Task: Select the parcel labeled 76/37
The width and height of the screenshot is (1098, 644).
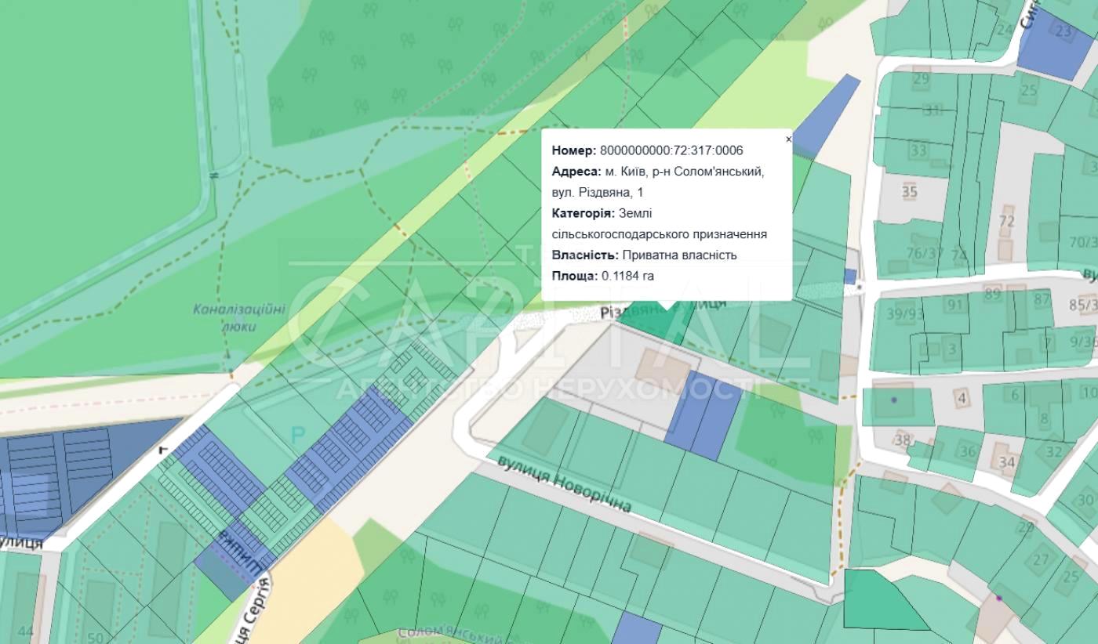Action: coord(924,253)
